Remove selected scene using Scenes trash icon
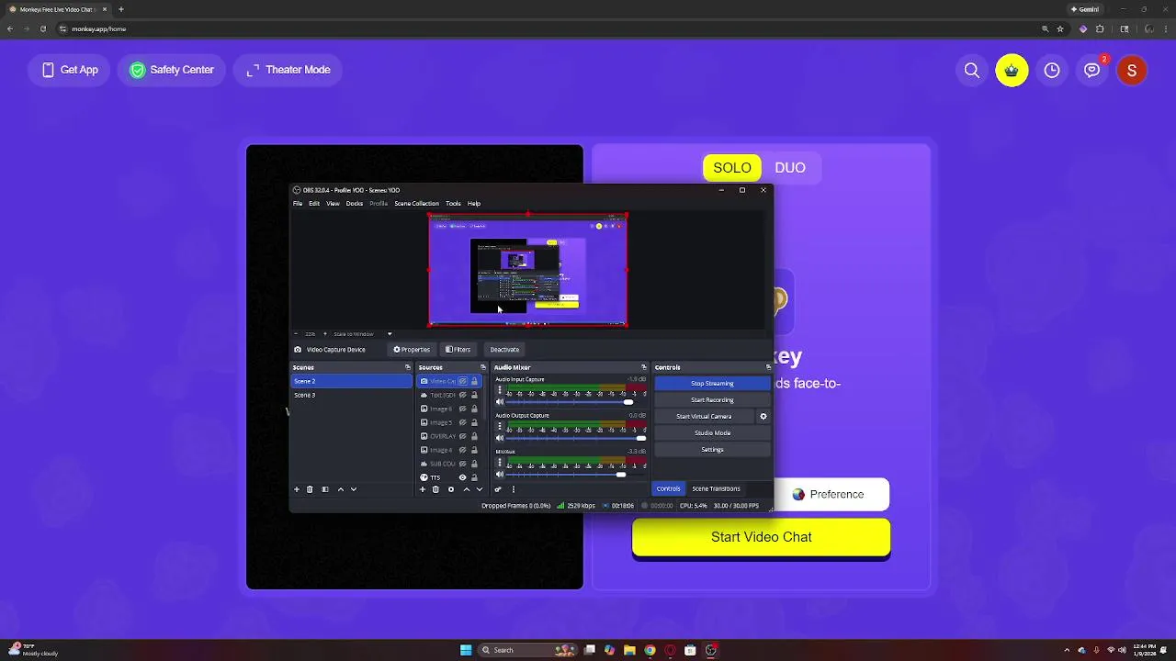 310,489
